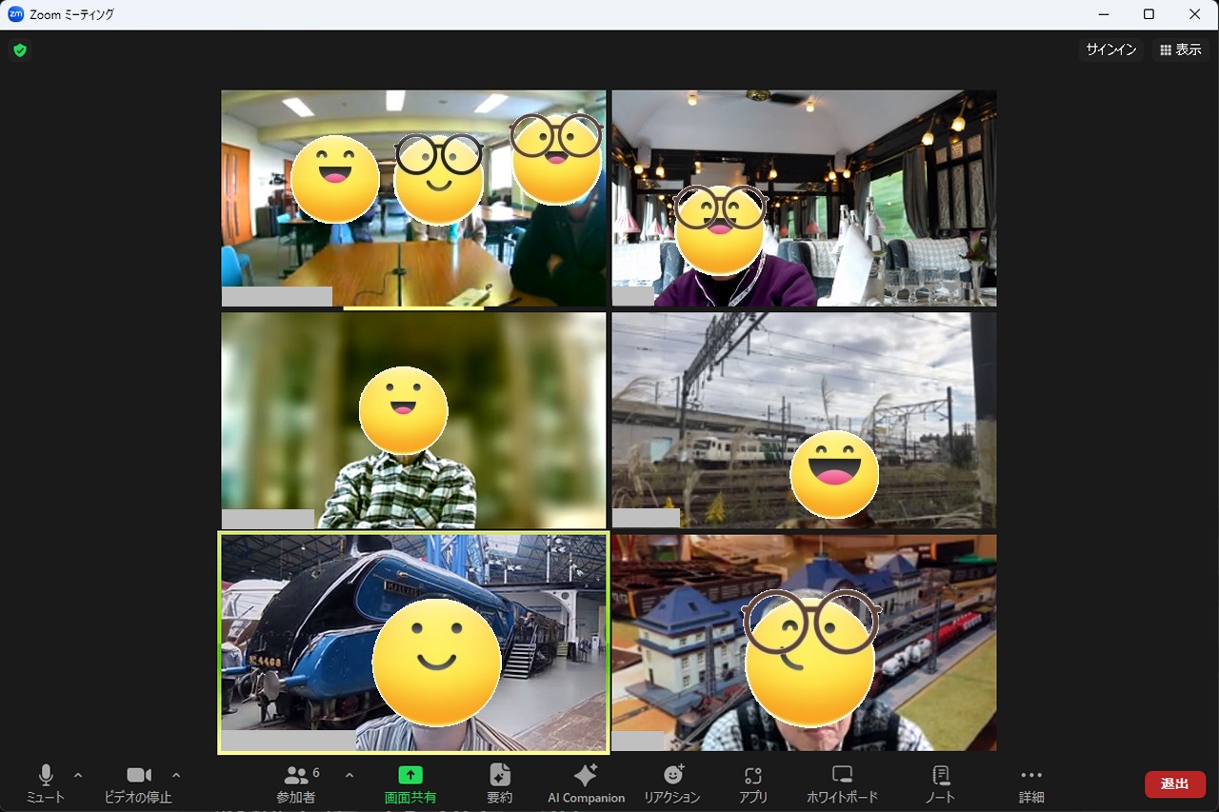1219x812 pixels.
Task: Open the Apps panel
Action: click(752, 783)
